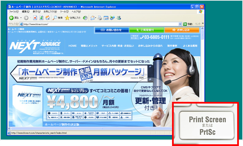
Task: Open the 特徴とメリット navigation link
Action: coord(89,46)
